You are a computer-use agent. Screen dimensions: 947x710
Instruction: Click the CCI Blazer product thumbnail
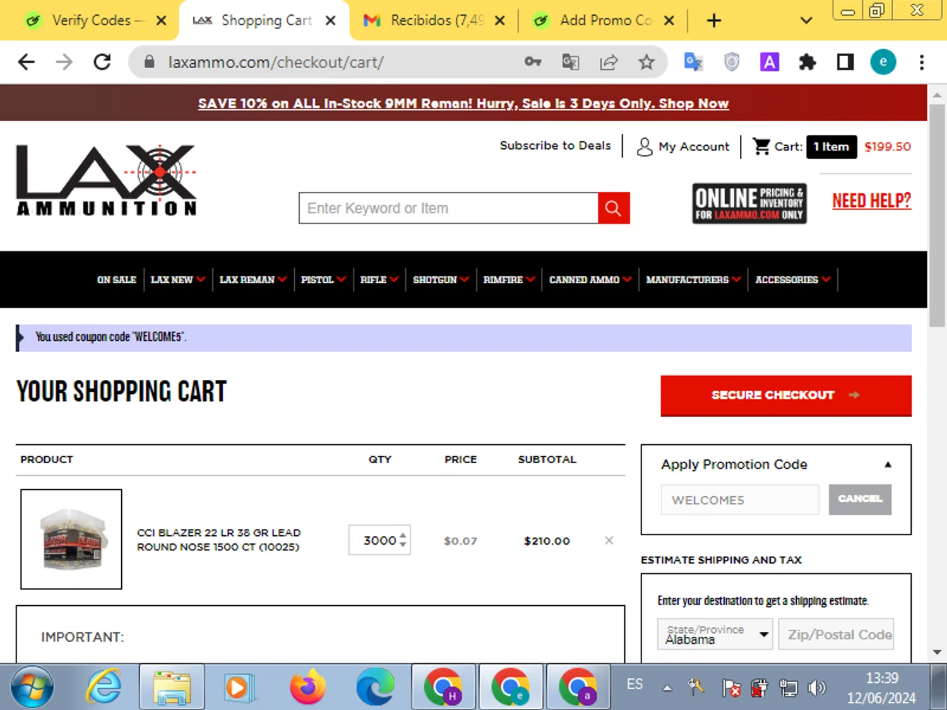(71, 539)
